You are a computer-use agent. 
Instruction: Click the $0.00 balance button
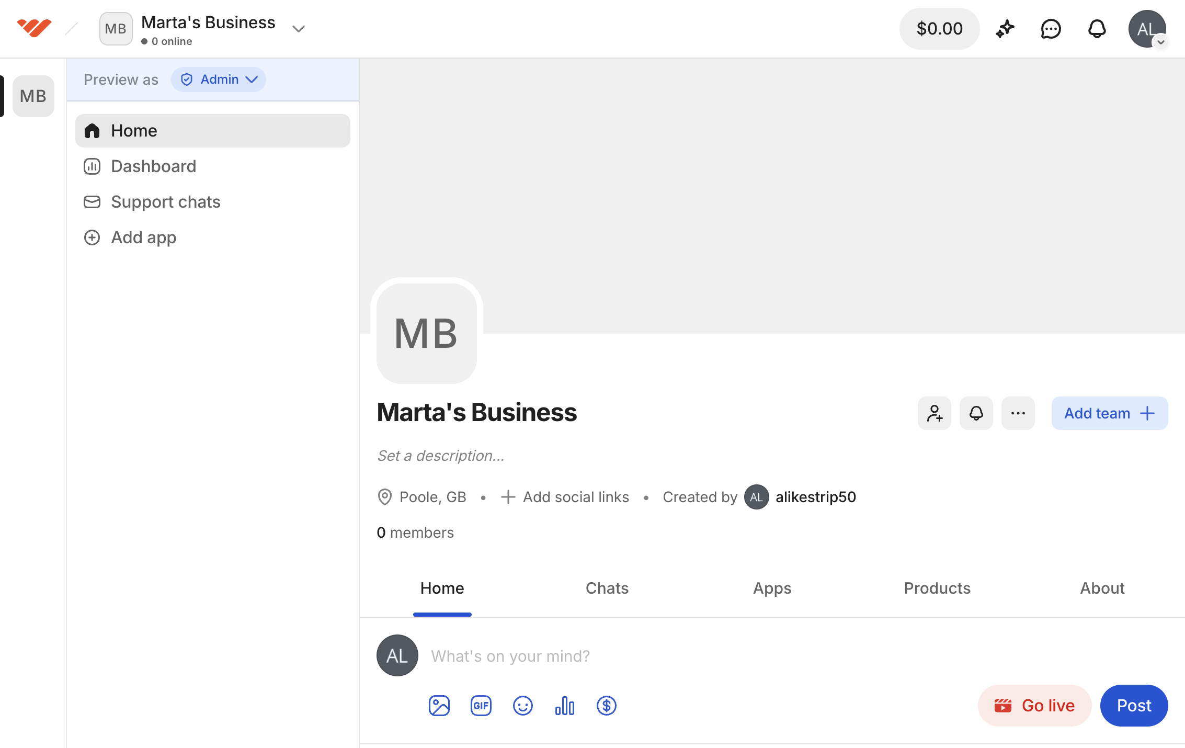pyautogui.click(x=940, y=29)
